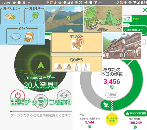Tap the gauge progress bar
This screenshot has height=130, width=147.
pyautogui.click(x=41, y=111)
